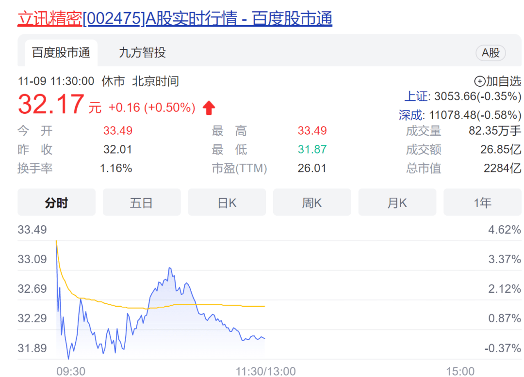Click the 最低 lowest price 31.87

click(x=312, y=149)
